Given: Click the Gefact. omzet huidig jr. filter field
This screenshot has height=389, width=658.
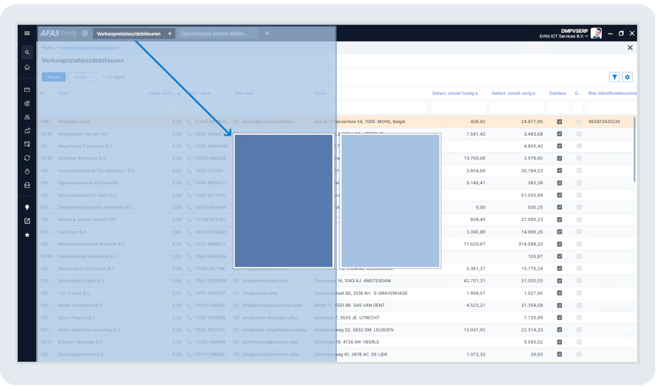Looking at the screenshot, I should pyautogui.click(x=459, y=107).
